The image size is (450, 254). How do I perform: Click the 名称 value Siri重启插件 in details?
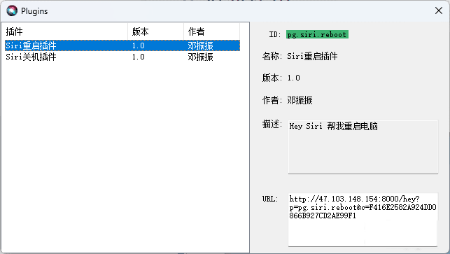click(x=312, y=56)
